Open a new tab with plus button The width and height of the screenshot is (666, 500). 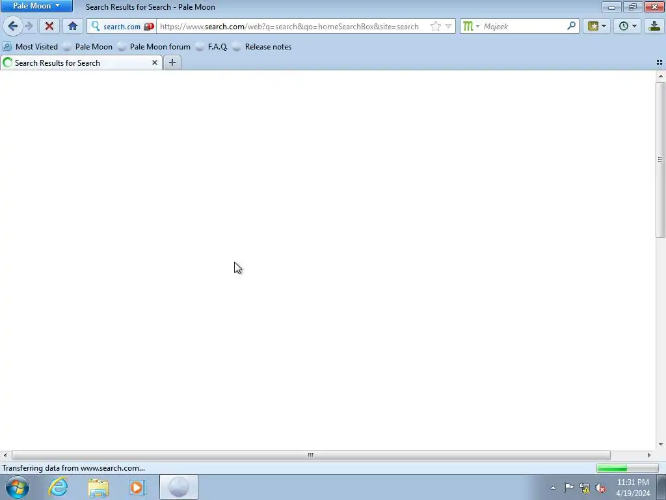click(x=172, y=62)
